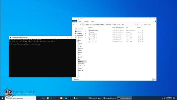The width and height of the screenshot is (177, 100).
Task: Switch to the Compartir ribbon tab
Action: [86, 21]
